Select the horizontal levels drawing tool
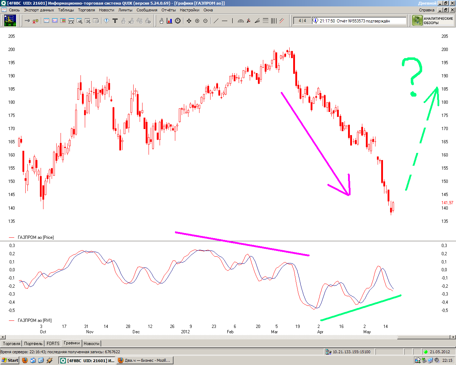Viewport: 456px width, 365px height. 265,21
